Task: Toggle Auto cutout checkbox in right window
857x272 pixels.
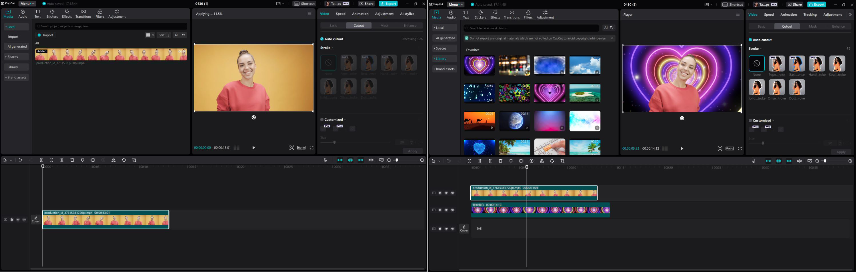Action: point(750,40)
